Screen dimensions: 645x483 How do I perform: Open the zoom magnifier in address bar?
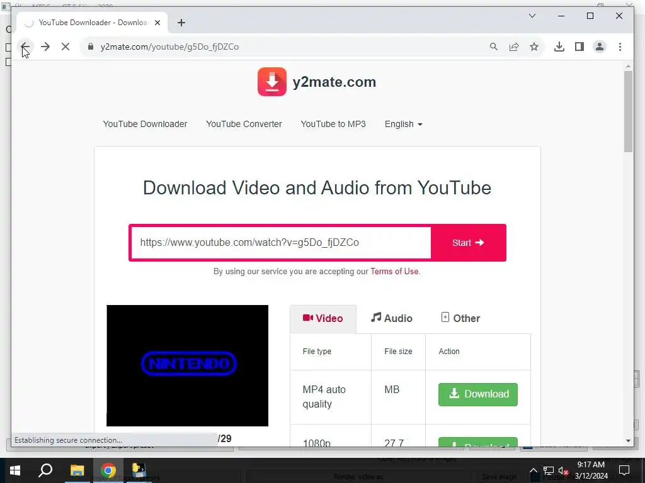tap(494, 47)
